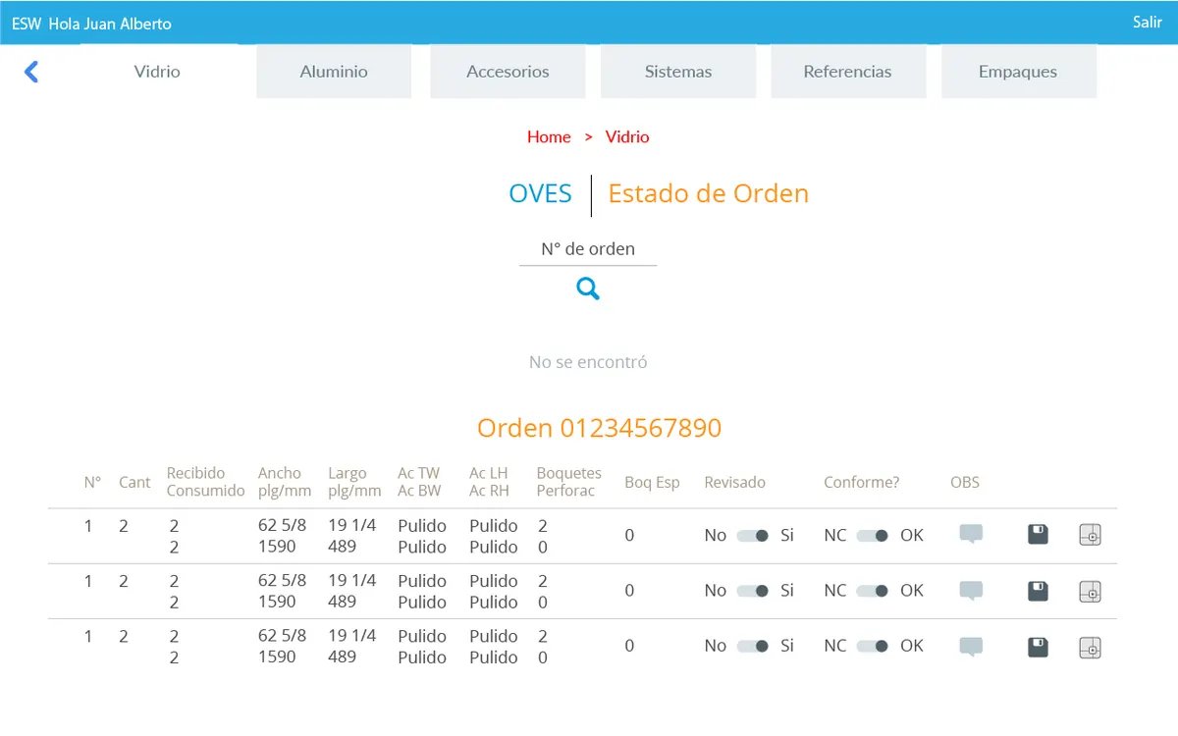Save the first table row with the floppy icon

coord(1038,535)
